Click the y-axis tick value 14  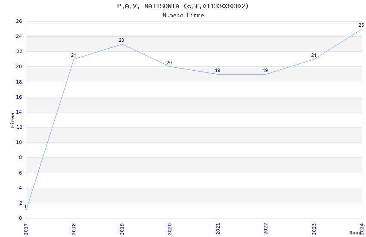[19, 112]
